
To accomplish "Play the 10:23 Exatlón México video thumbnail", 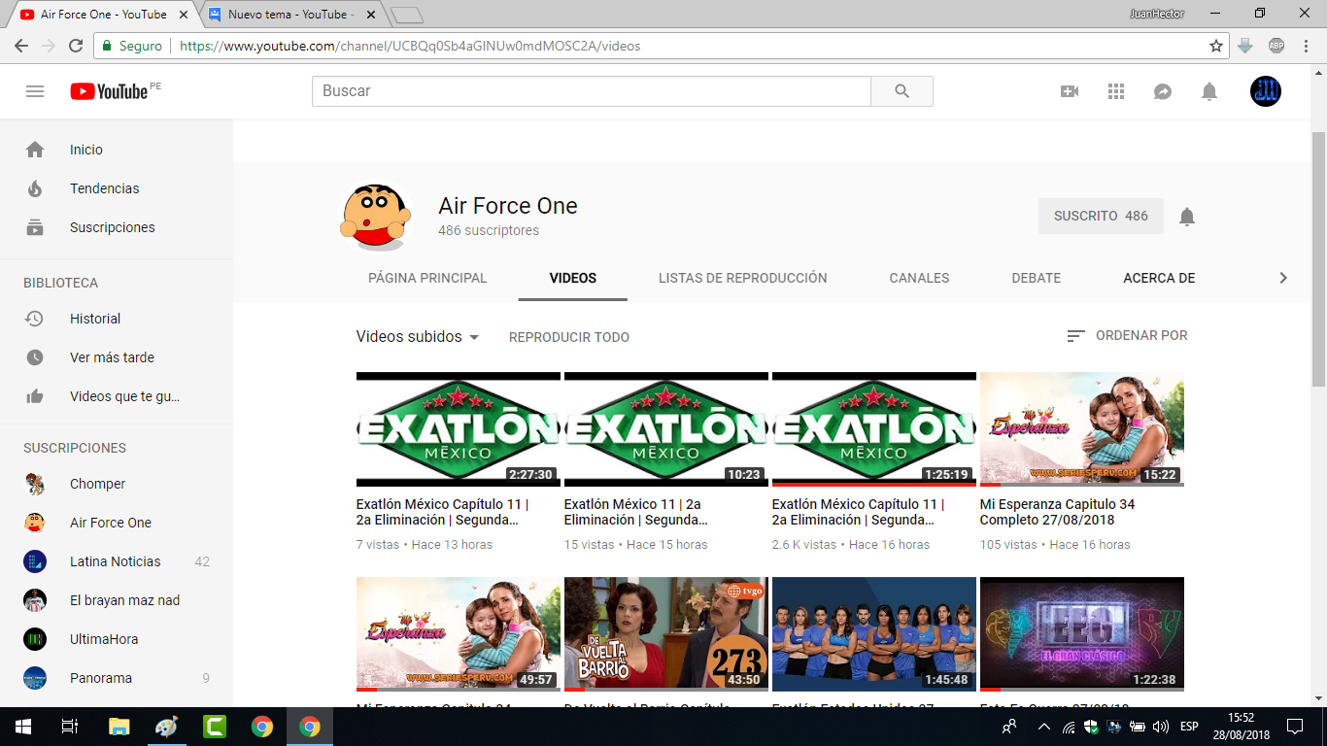I will (x=666, y=429).
